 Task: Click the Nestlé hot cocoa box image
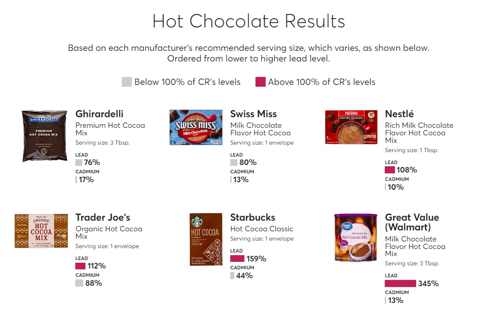point(351,127)
